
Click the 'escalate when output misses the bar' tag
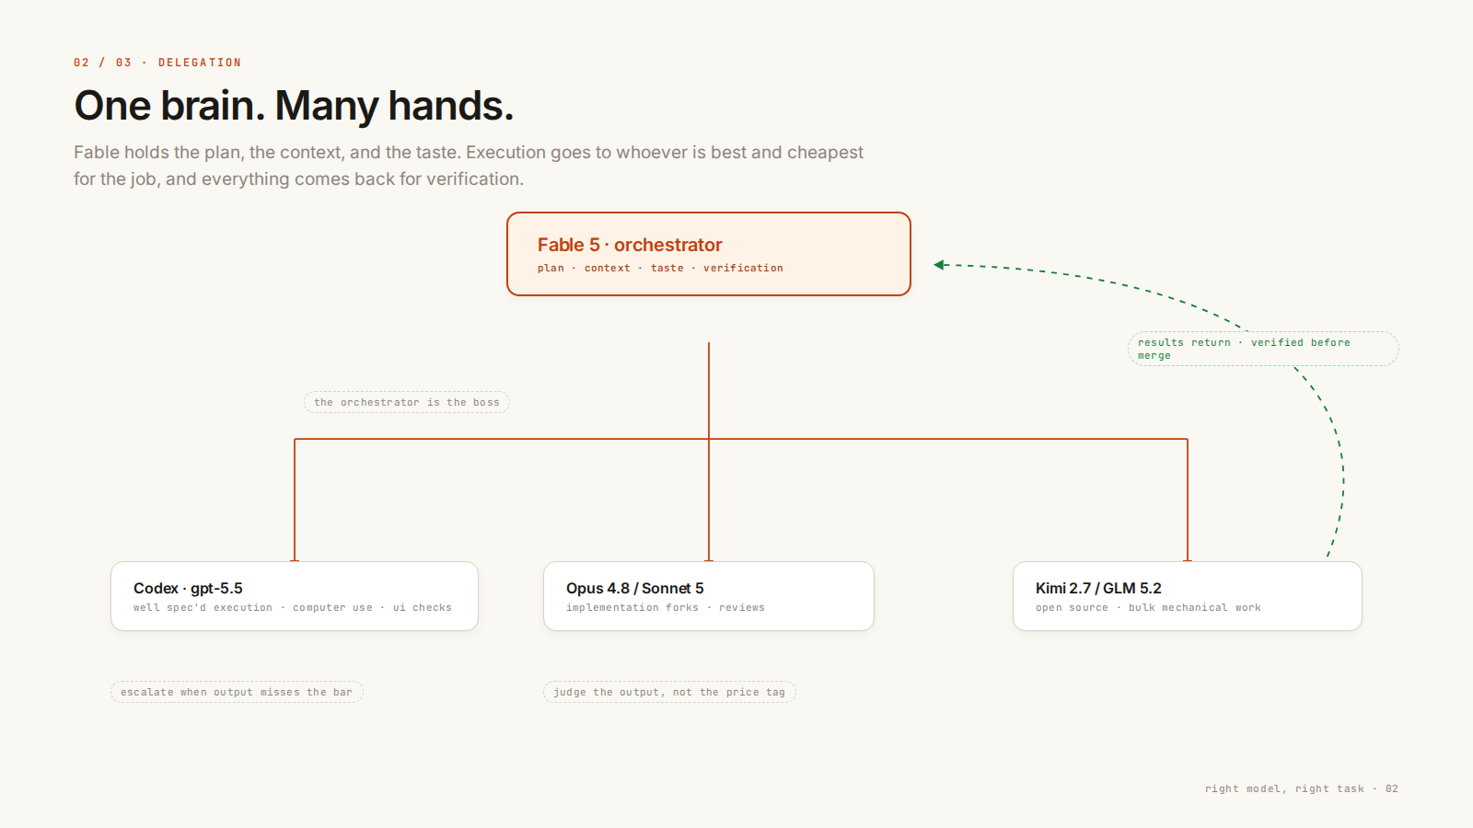(x=237, y=692)
